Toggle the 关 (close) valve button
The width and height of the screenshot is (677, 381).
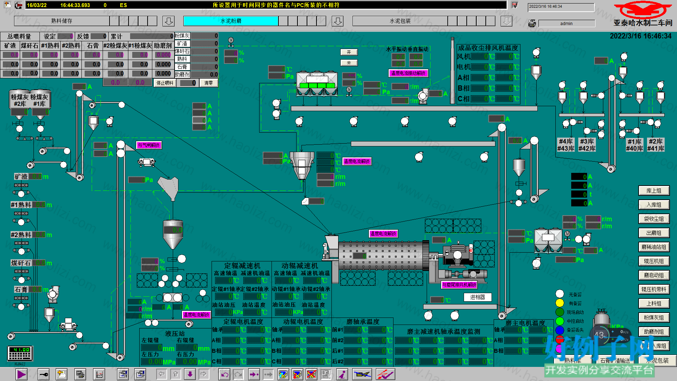(349, 63)
